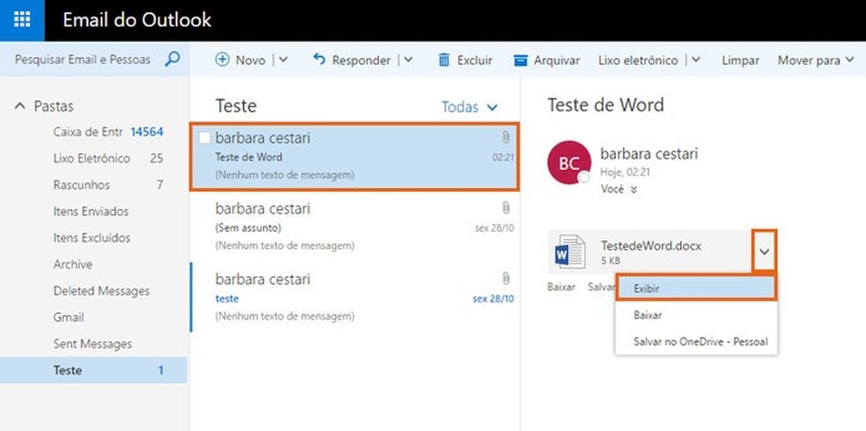Click the Pesquisar Email e Pessoas field
Image resolution: width=866 pixels, height=431 pixels.
83,60
